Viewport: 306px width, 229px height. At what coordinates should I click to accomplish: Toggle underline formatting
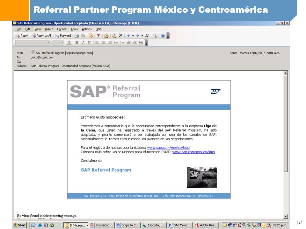(89, 43)
